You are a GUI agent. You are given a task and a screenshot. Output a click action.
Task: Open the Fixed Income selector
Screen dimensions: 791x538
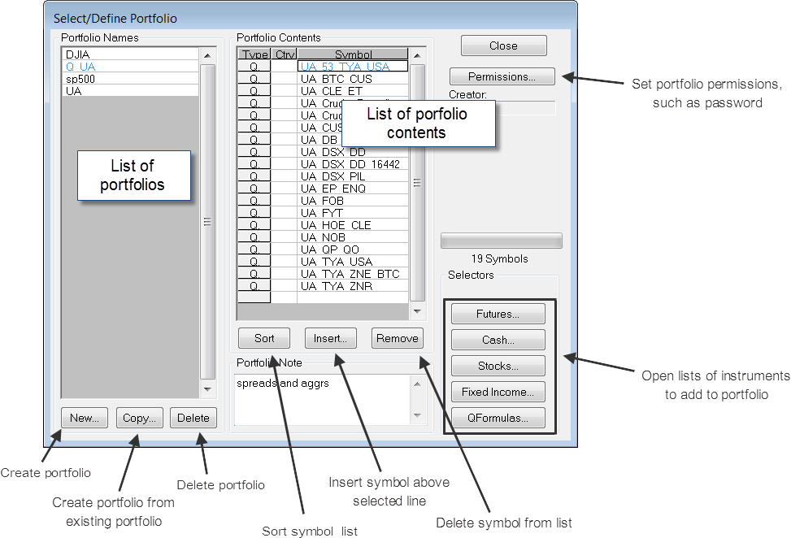[x=498, y=392]
